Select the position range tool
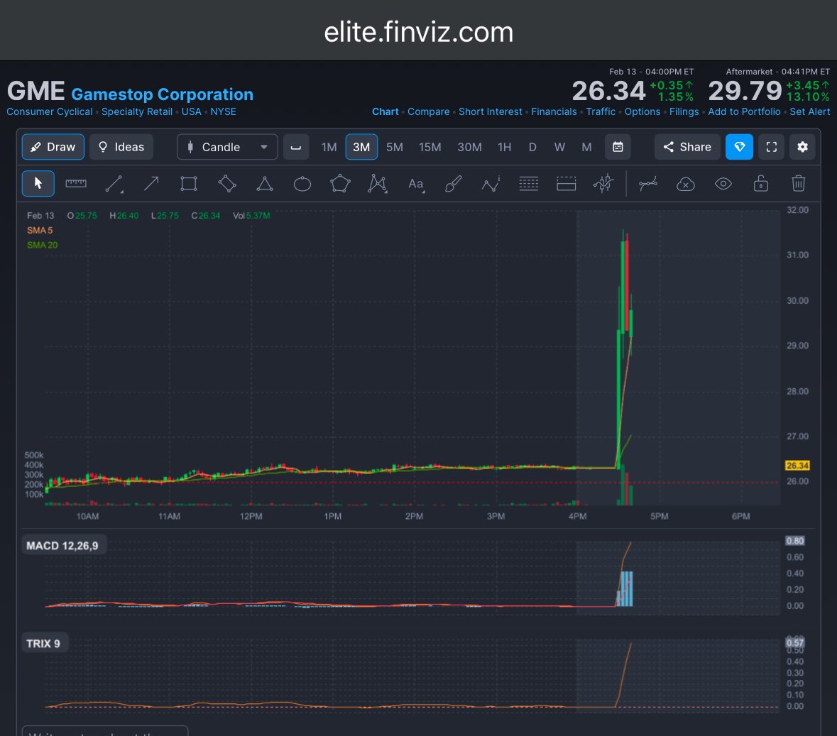This screenshot has width=837, height=736. pyautogui.click(x=566, y=184)
